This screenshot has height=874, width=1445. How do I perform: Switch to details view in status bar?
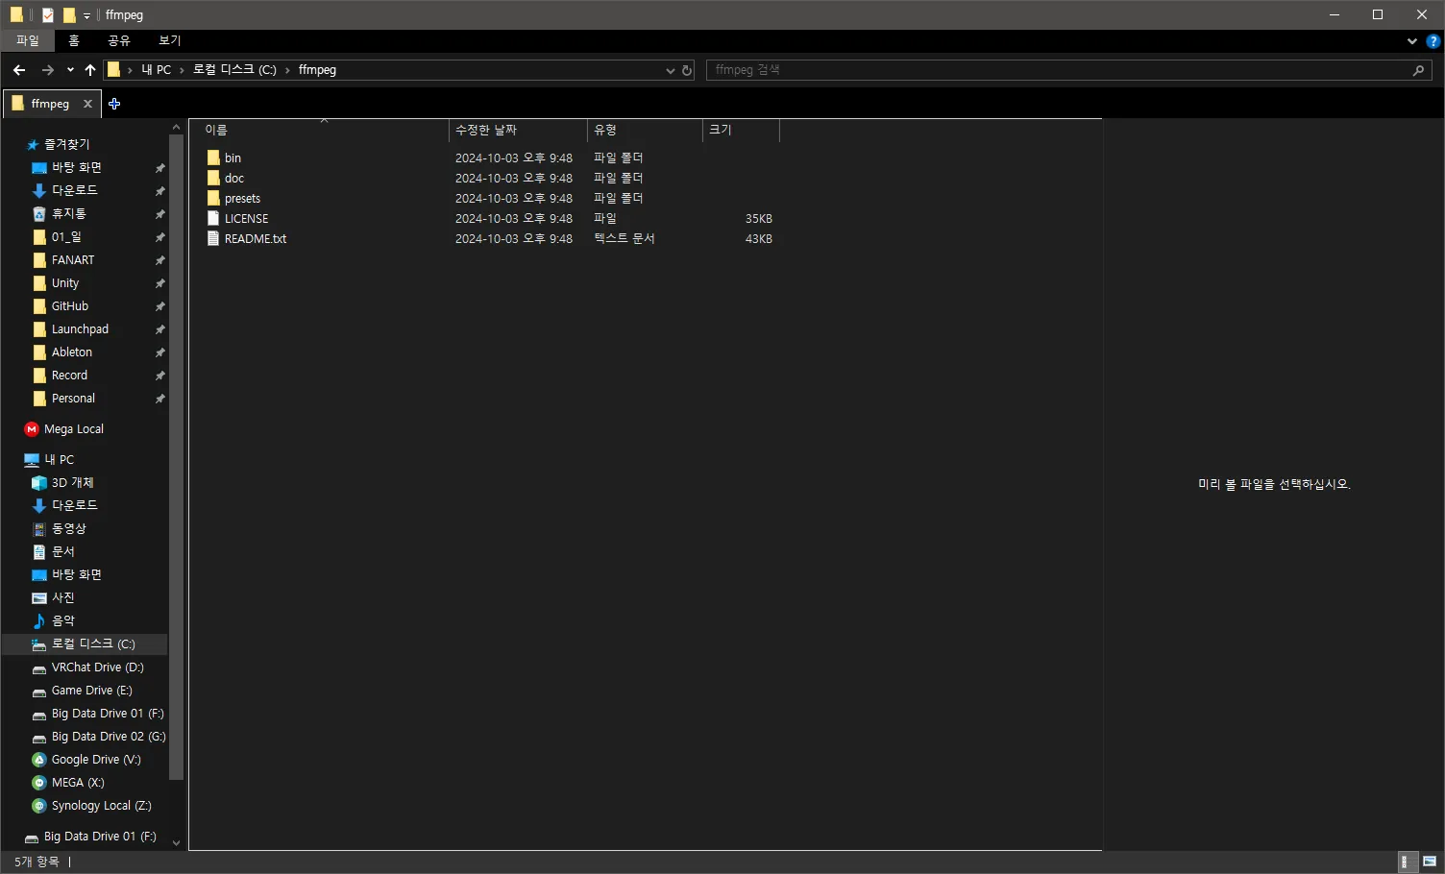pyautogui.click(x=1406, y=862)
